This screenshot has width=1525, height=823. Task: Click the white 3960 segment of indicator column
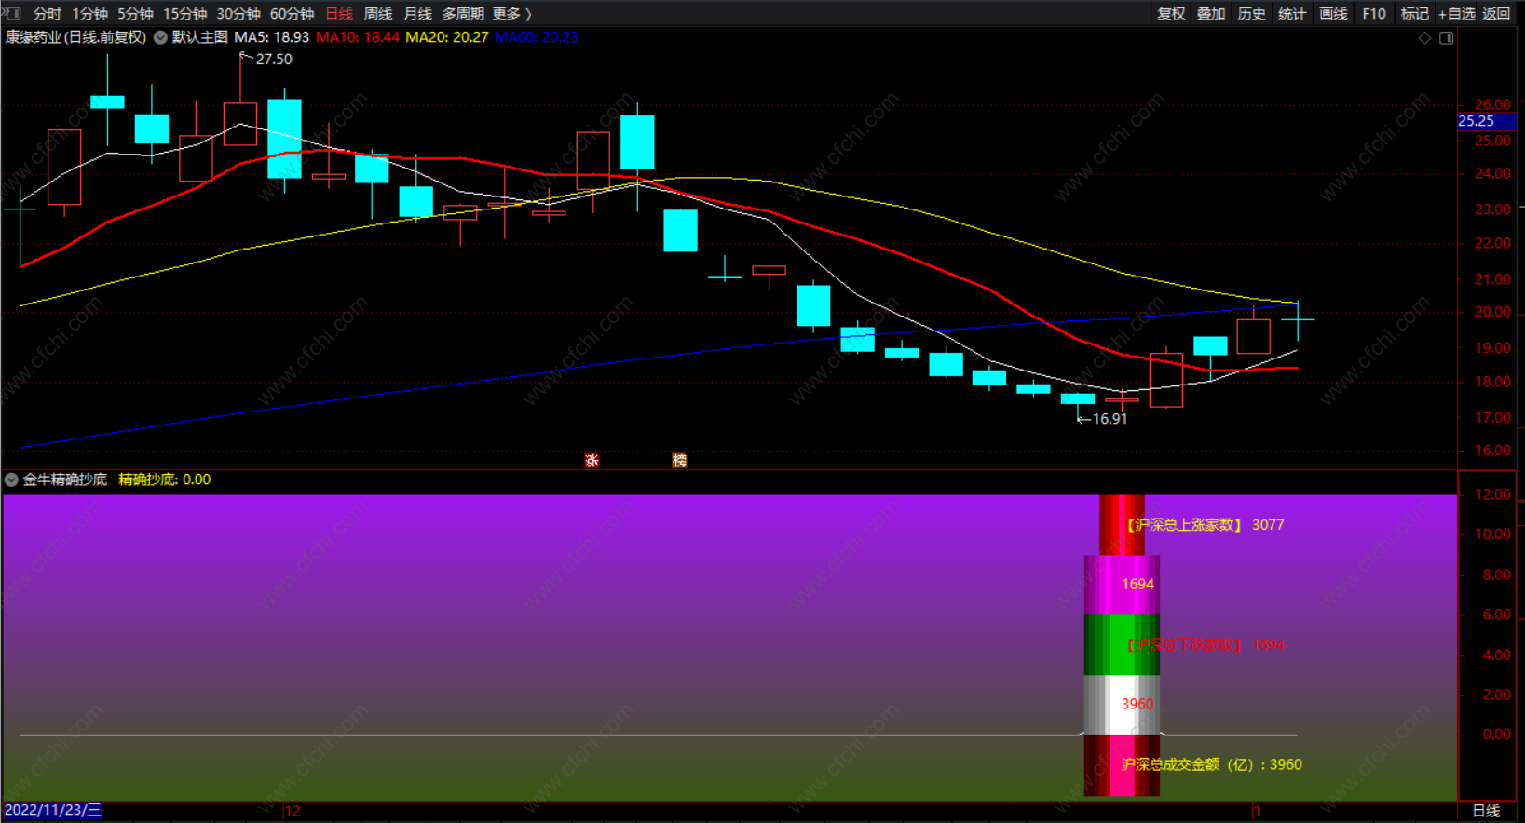pyautogui.click(x=1122, y=705)
